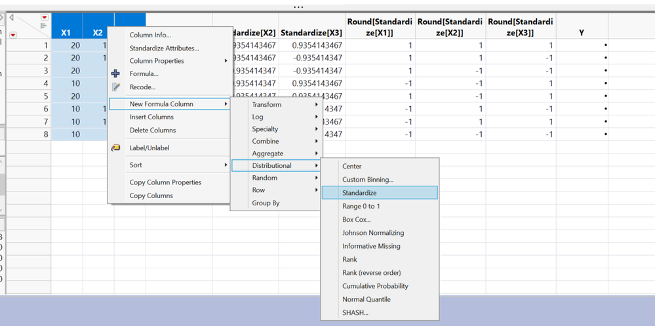Select row number 8
Image resolution: width=655 pixels, height=326 pixels.
(x=28, y=134)
